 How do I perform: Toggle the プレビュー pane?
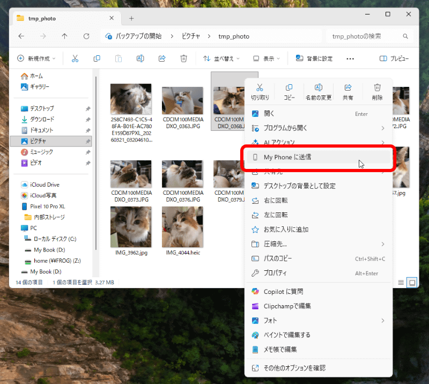coord(394,58)
